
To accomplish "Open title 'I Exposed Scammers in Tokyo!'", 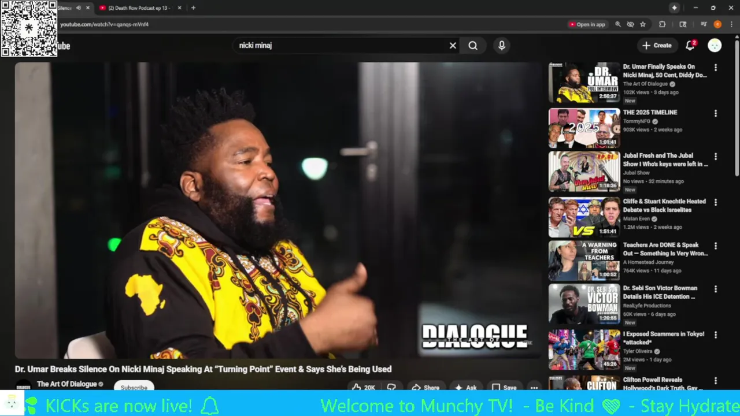I will 663,337.
